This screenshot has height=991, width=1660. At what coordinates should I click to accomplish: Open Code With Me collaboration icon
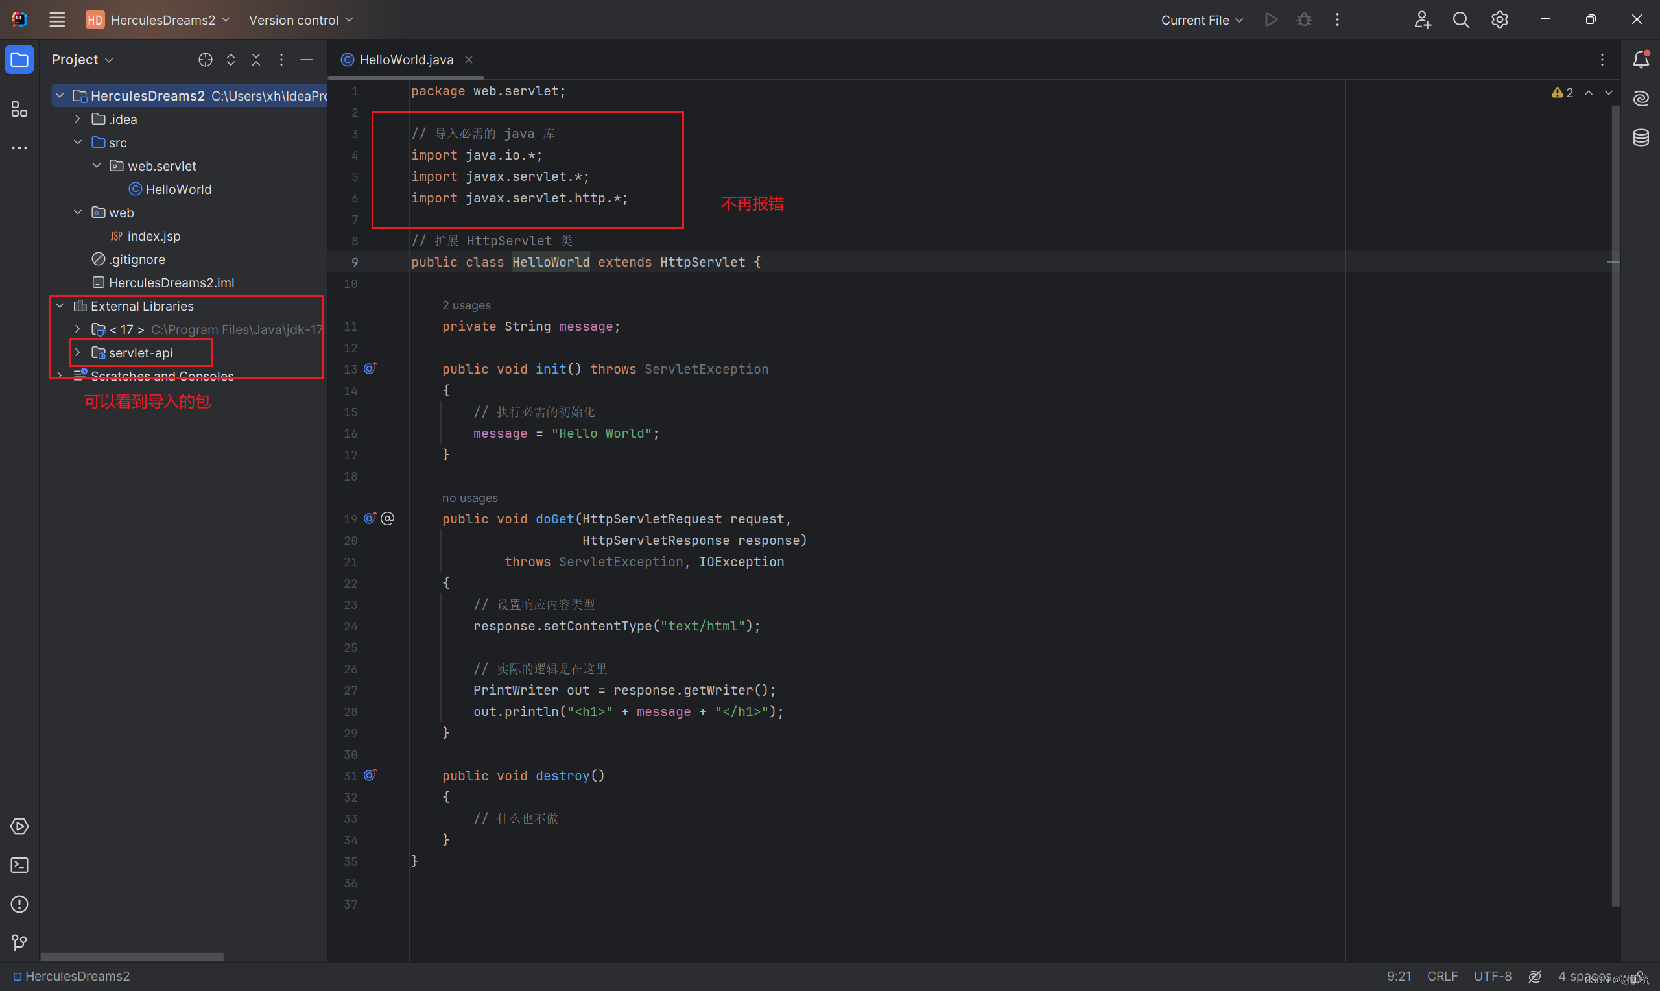(1423, 19)
